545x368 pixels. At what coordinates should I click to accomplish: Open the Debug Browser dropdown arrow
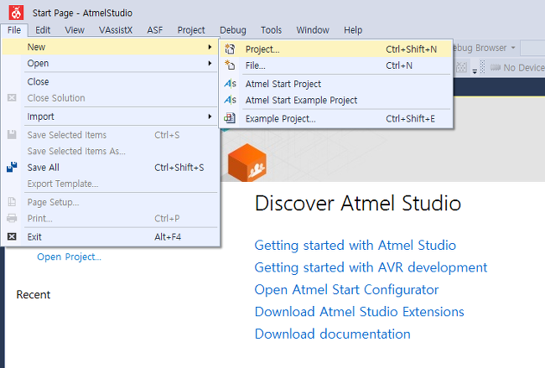pos(513,48)
